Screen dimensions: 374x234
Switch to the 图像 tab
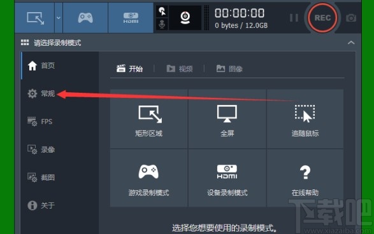coord(229,69)
